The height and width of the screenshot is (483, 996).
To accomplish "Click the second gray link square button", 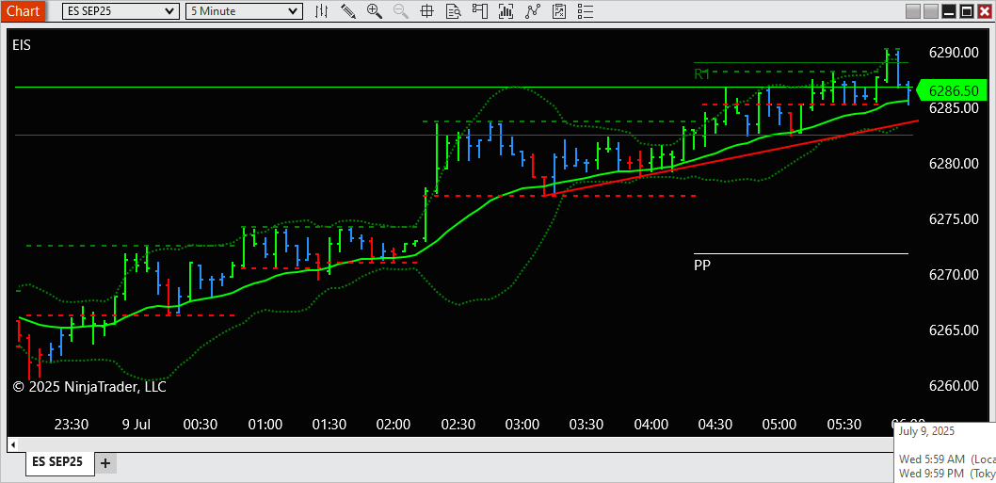I will pyautogui.click(x=931, y=11).
